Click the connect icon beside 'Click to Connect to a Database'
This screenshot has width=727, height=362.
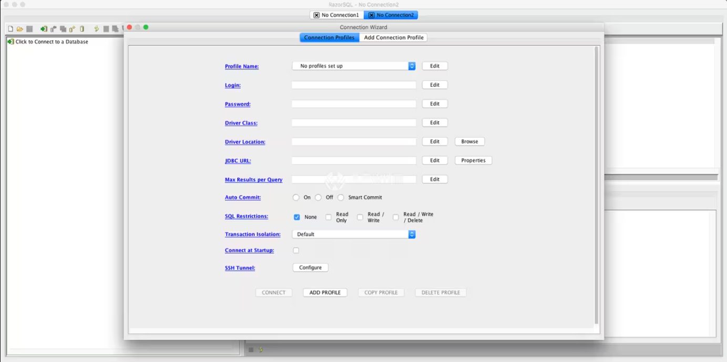(11, 42)
